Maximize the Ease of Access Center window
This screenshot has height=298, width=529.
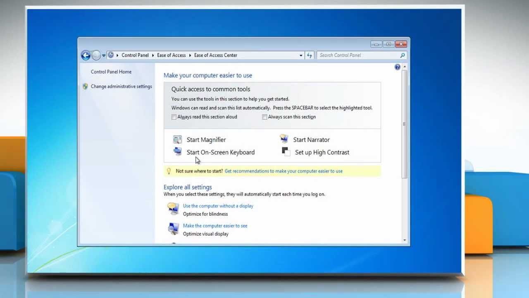388,44
